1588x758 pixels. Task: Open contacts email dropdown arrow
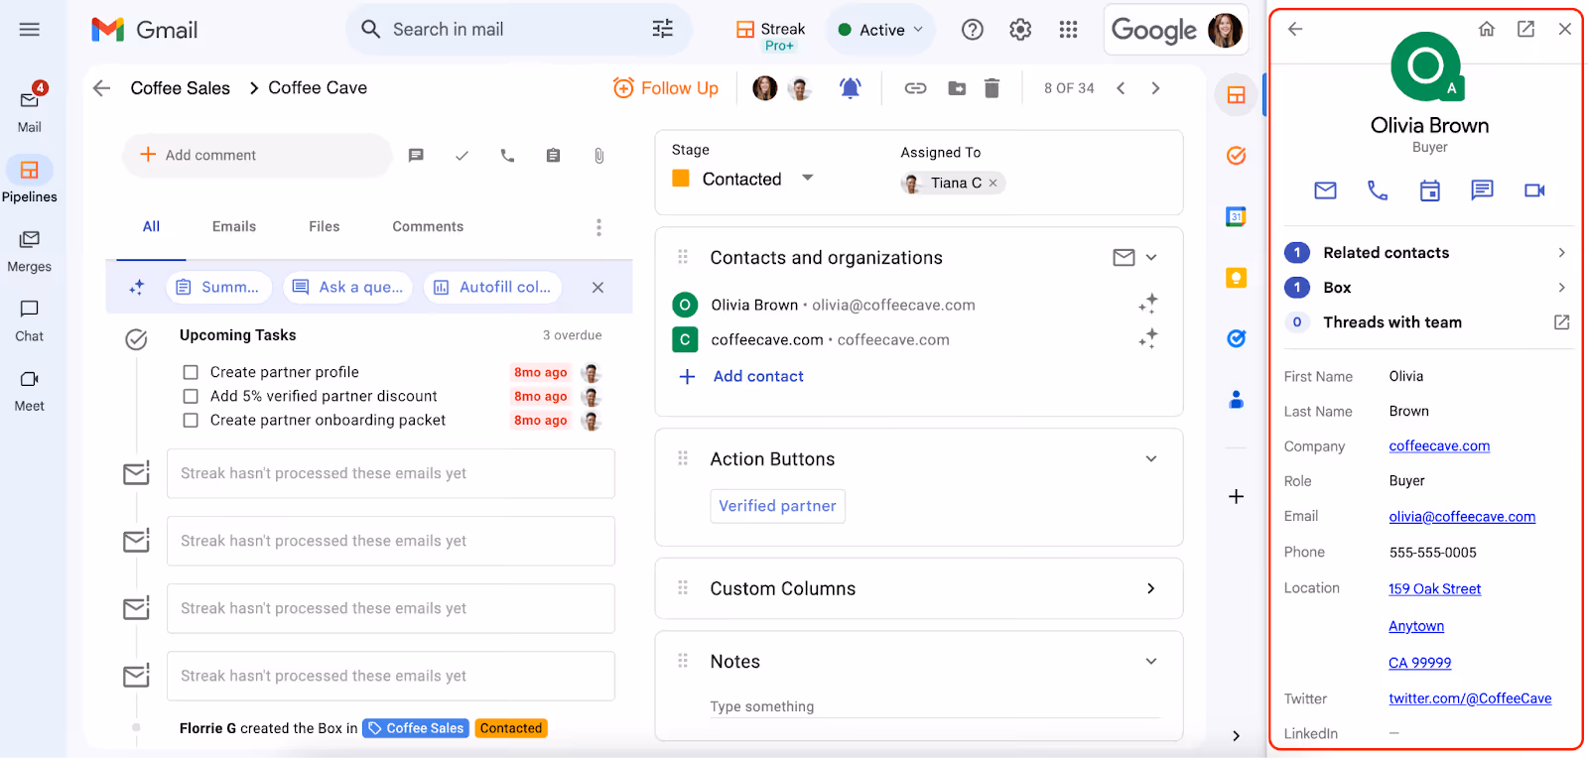point(1151,258)
